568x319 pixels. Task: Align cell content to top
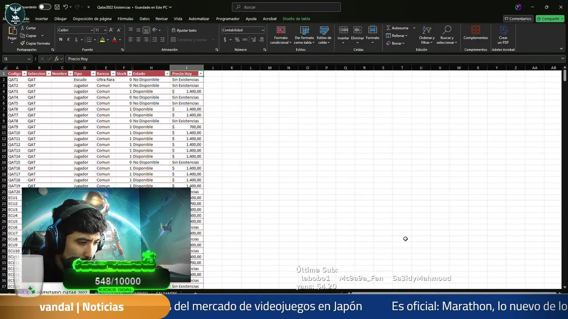(x=130, y=30)
